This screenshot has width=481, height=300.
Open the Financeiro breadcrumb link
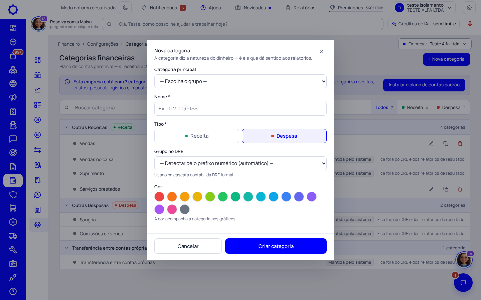pyautogui.click(x=69, y=44)
